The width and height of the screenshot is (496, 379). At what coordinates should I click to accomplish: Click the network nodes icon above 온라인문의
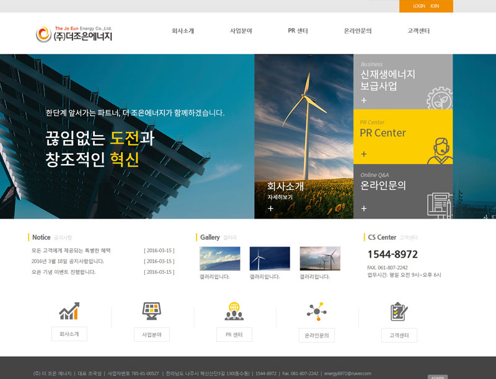pyautogui.click(x=316, y=311)
